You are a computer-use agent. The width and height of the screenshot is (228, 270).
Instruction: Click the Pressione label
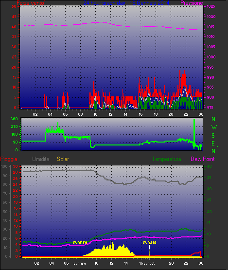192,3
